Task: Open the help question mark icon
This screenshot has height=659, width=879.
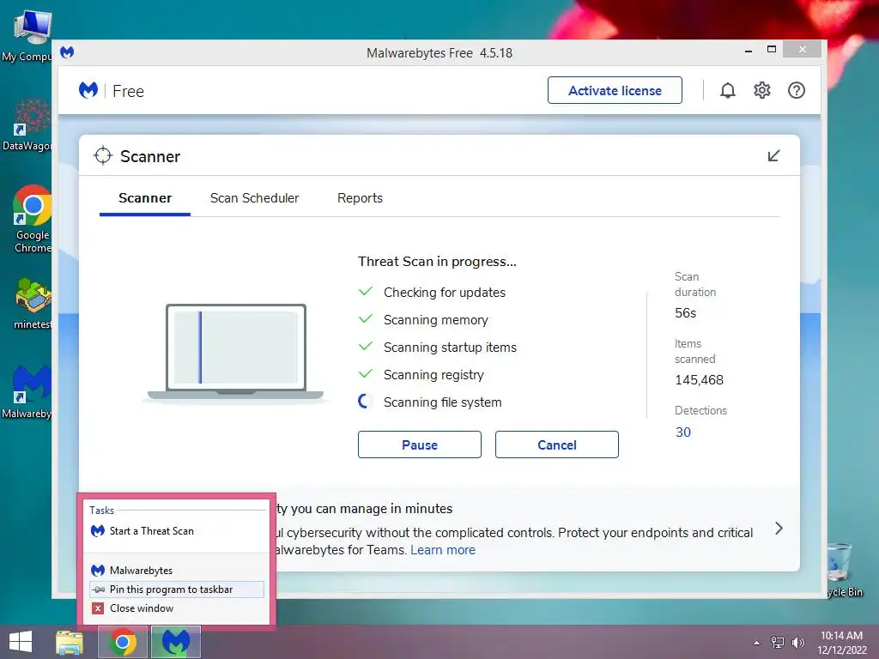Action: (x=796, y=90)
